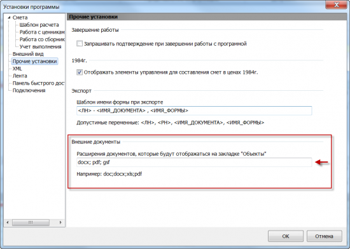Viewport: 350px width, 249px height.
Task: Click the Внешние документы group label
Action: (x=95, y=142)
